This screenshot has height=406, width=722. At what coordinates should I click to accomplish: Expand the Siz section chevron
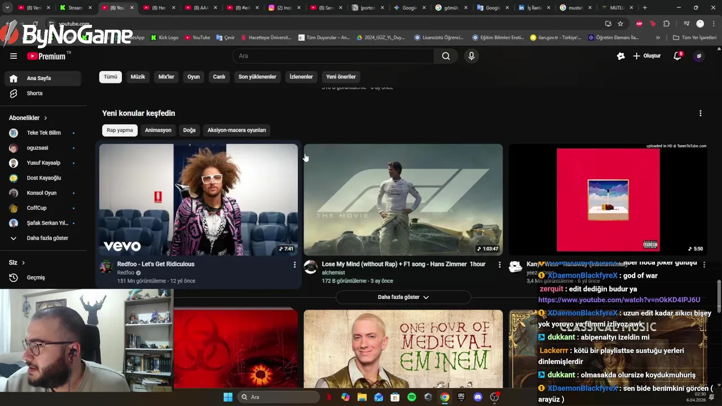(x=23, y=263)
